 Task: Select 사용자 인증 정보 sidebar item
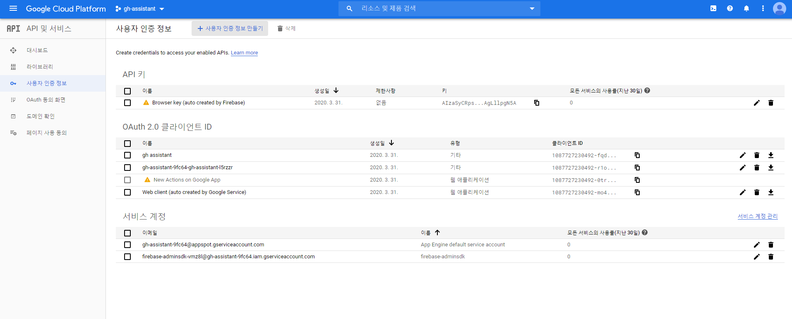(53, 83)
